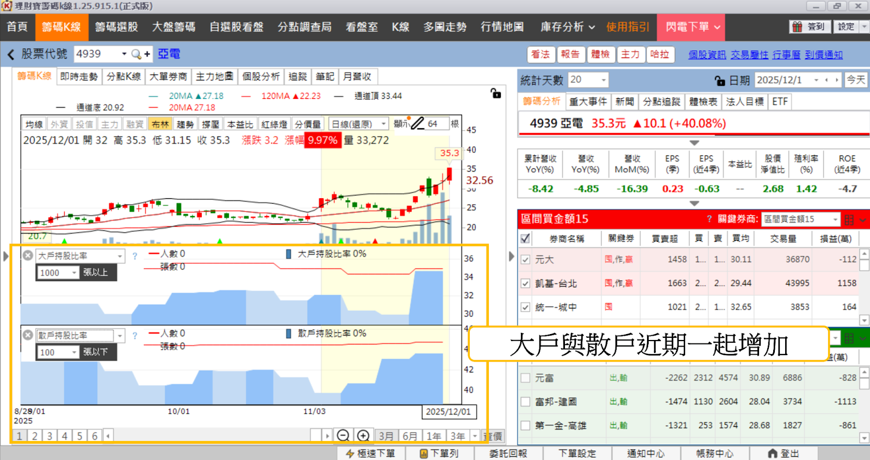Image resolution: width=870 pixels, height=460 pixels.
Task: Expand the 閃電下單 menu arrow
Action: click(x=717, y=27)
